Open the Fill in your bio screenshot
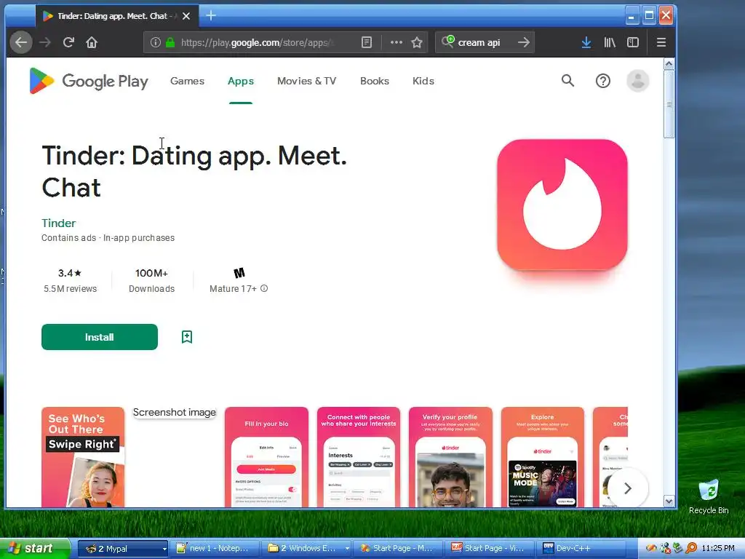 [x=266, y=457]
